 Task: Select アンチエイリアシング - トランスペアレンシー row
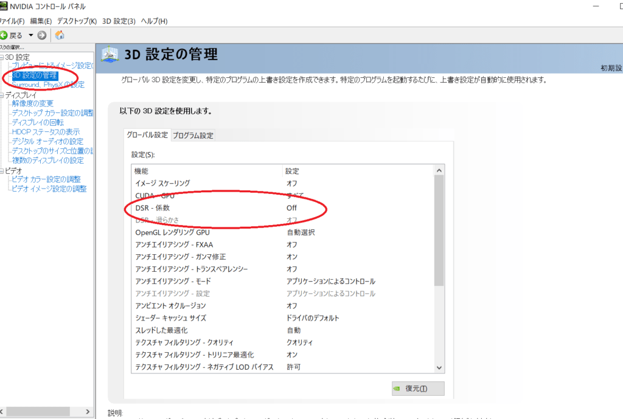[x=282, y=269]
